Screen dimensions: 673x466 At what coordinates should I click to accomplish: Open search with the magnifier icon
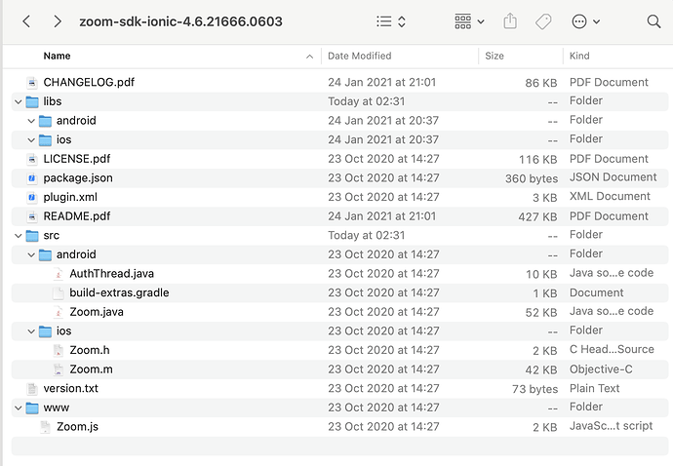[x=653, y=21]
